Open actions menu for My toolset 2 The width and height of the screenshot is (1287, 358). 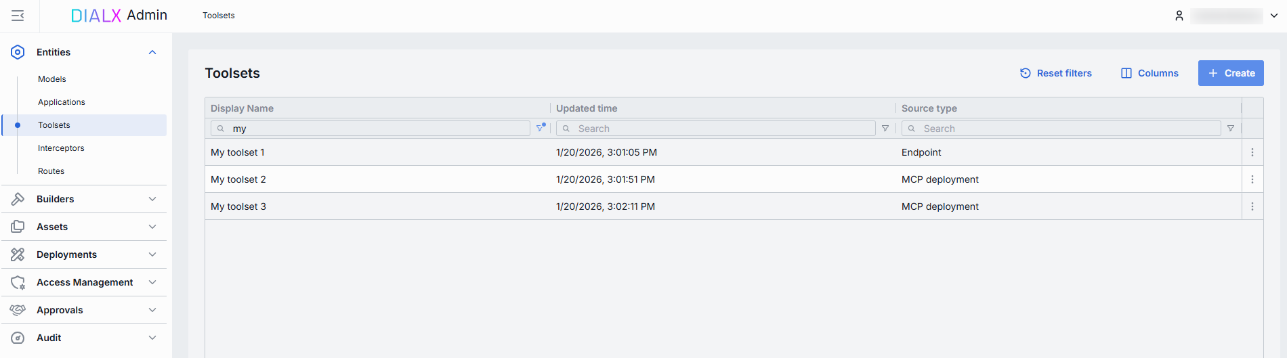[x=1252, y=179]
